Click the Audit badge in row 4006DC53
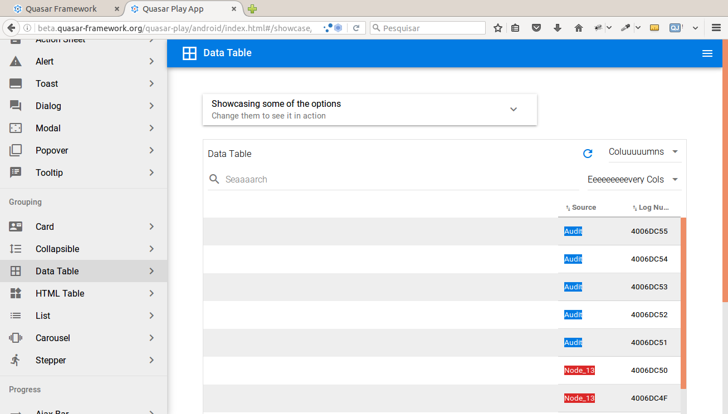 [x=573, y=287]
